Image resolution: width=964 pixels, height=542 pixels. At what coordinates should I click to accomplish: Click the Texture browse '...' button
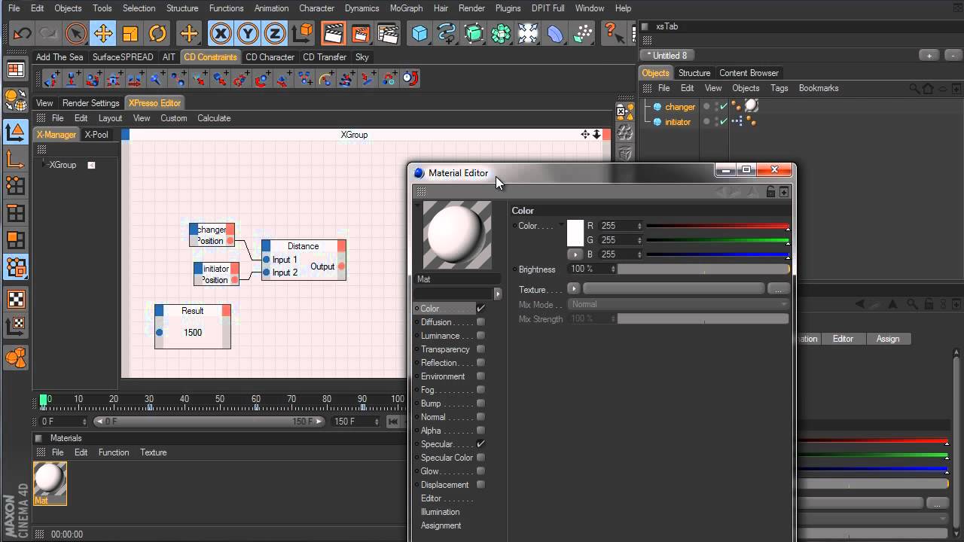pos(778,289)
